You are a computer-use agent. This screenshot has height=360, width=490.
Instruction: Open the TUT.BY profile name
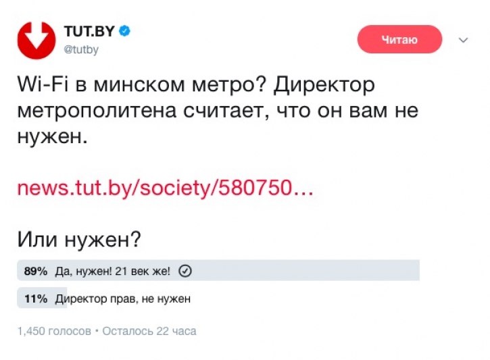(89, 31)
